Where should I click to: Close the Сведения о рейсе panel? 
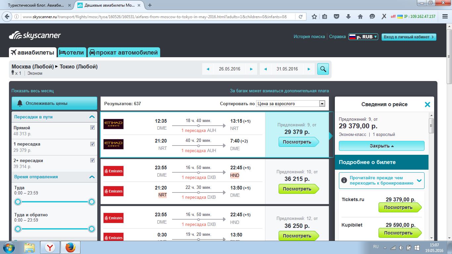(427, 105)
